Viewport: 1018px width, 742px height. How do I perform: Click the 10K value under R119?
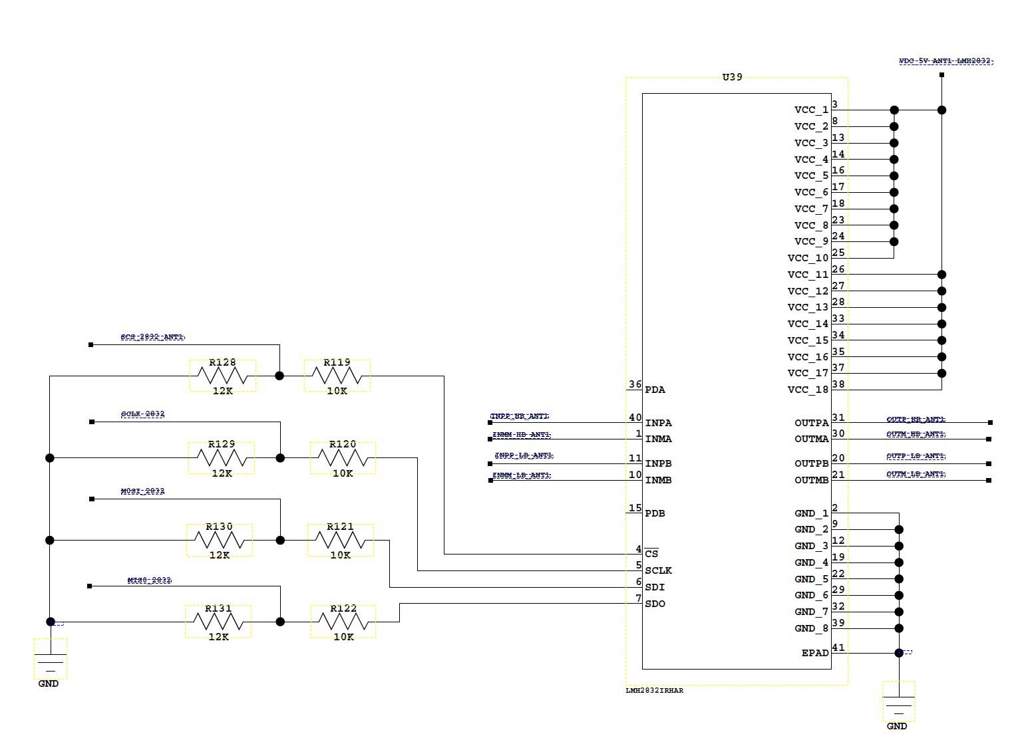(x=337, y=391)
